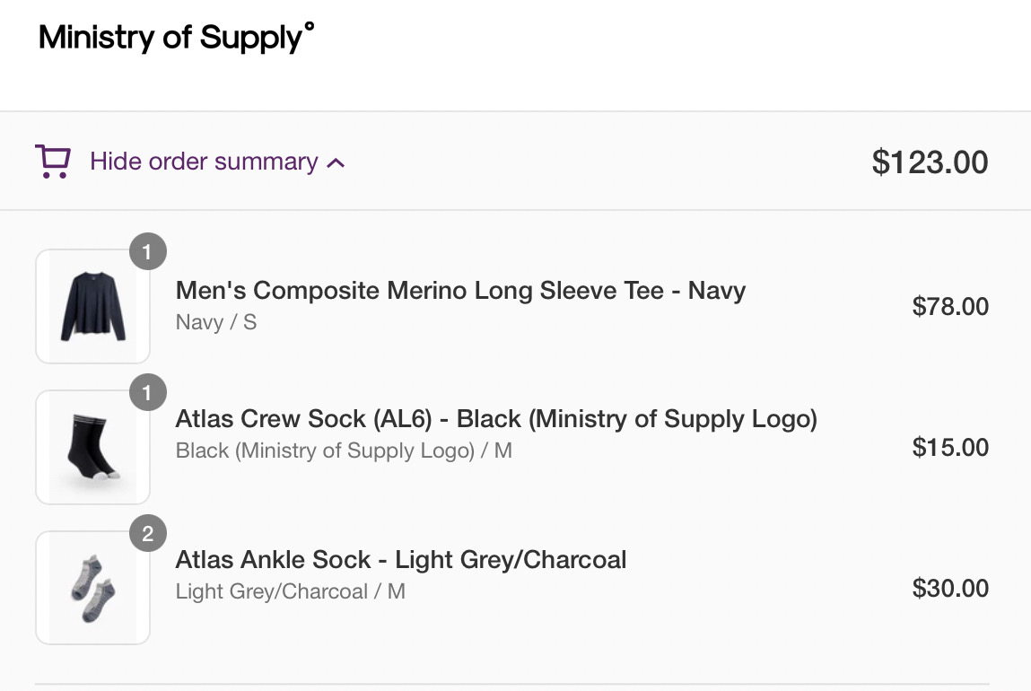Select Men's Composite Merino Long Sleeve Tee title
Viewport: 1031px width, 691px height.
(x=460, y=291)
